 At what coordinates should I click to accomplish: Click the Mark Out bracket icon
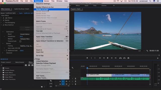tap(95, 58)
